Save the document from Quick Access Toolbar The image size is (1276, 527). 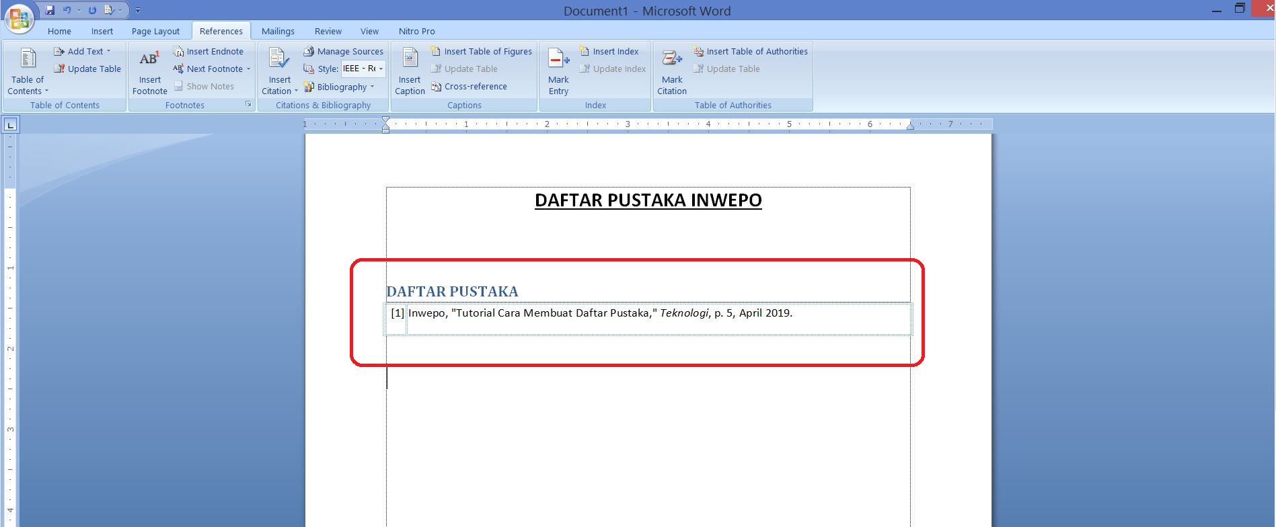point(50,10)
